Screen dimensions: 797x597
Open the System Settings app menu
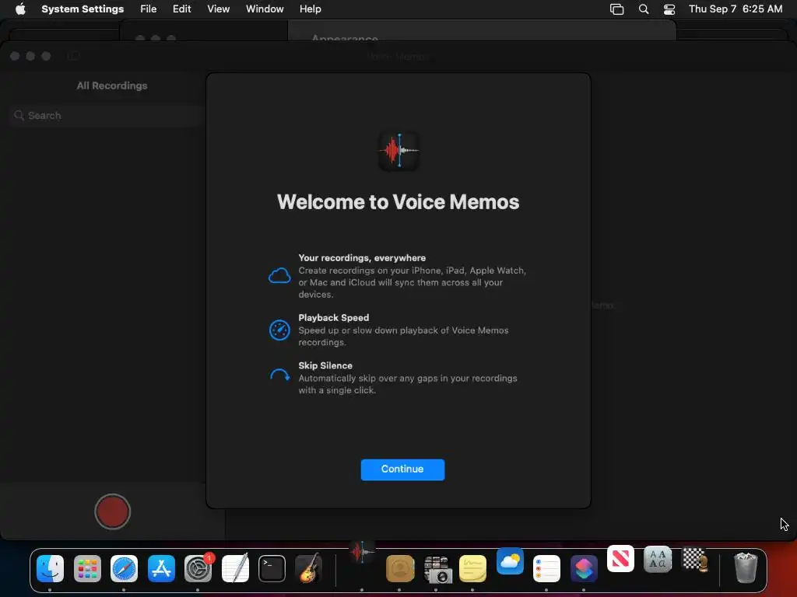tap(83, 9)
